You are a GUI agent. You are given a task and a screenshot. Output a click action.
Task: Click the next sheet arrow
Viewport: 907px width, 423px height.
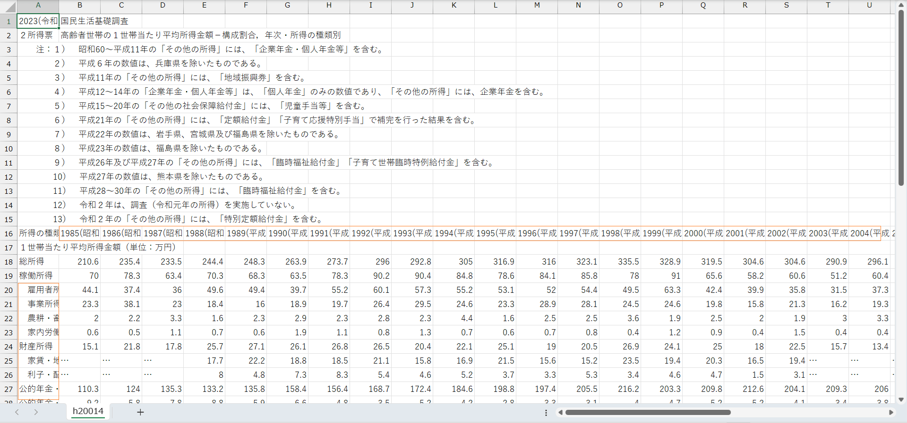(36, 412)
